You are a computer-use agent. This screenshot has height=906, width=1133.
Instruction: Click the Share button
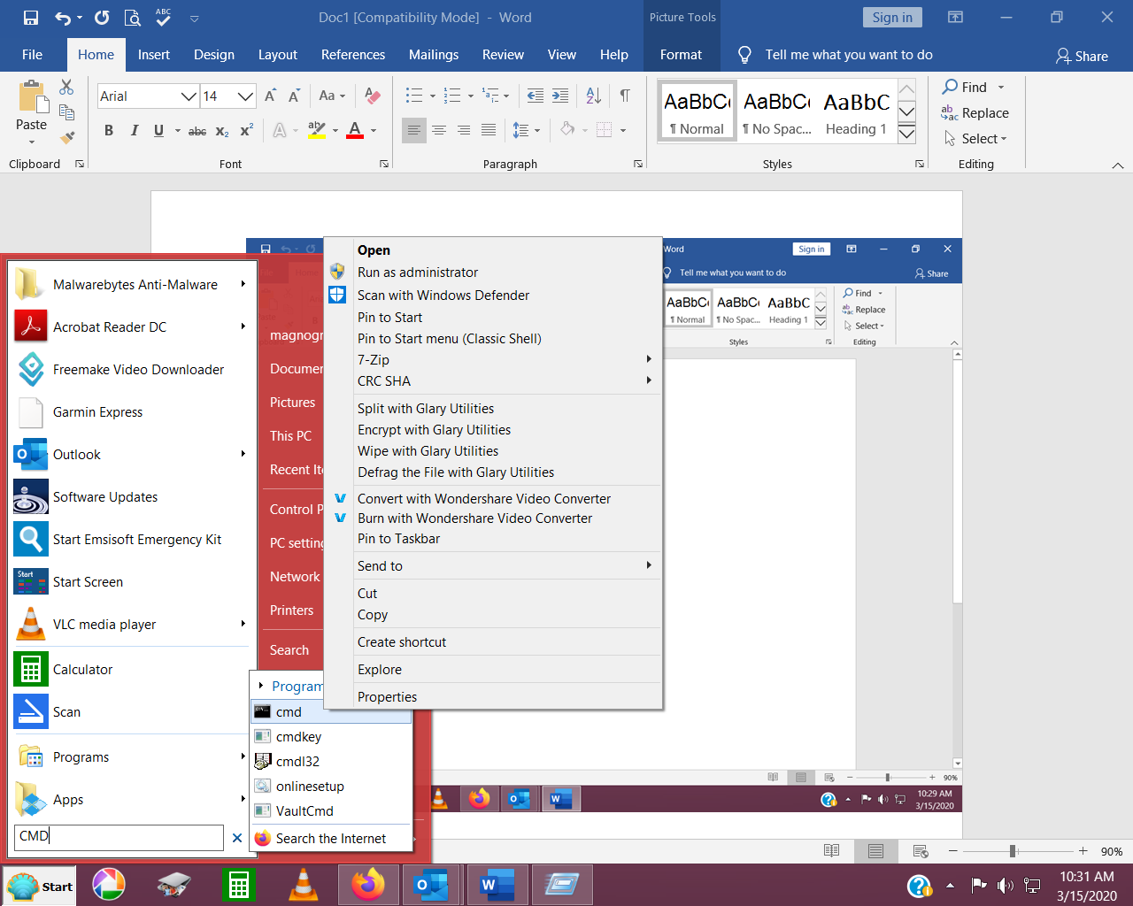click(1082, 56)
